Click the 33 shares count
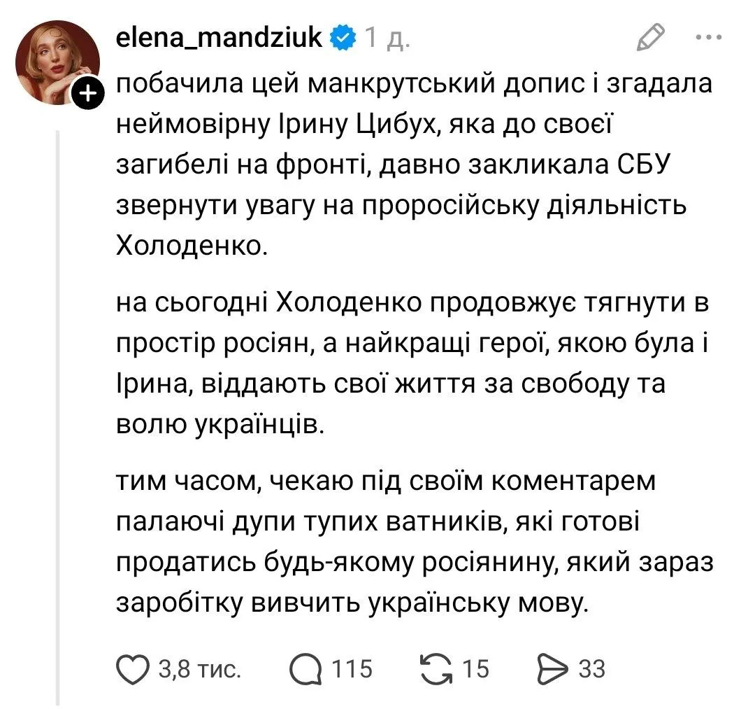This screenshot has height=709, width=755. [591, 669]
